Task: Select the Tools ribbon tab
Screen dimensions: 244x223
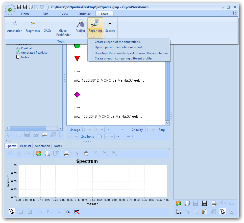Action: point(104,14)
